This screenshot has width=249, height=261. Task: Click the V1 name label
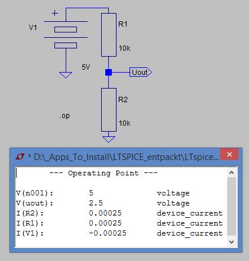[x=33, y=28]
